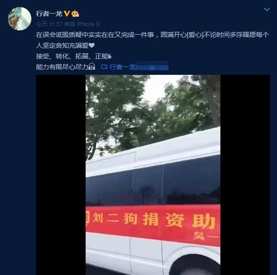The height and width of the screenshot is (275, 277).
Task: Open the 行者一龙 video link text
Action: click(123, 67)
